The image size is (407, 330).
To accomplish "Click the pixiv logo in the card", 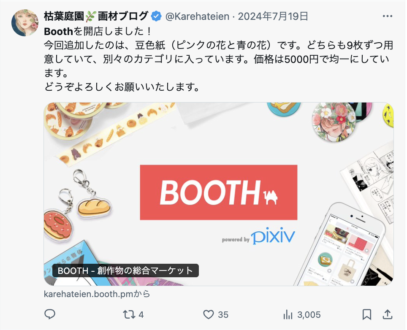I will (273, 235).
